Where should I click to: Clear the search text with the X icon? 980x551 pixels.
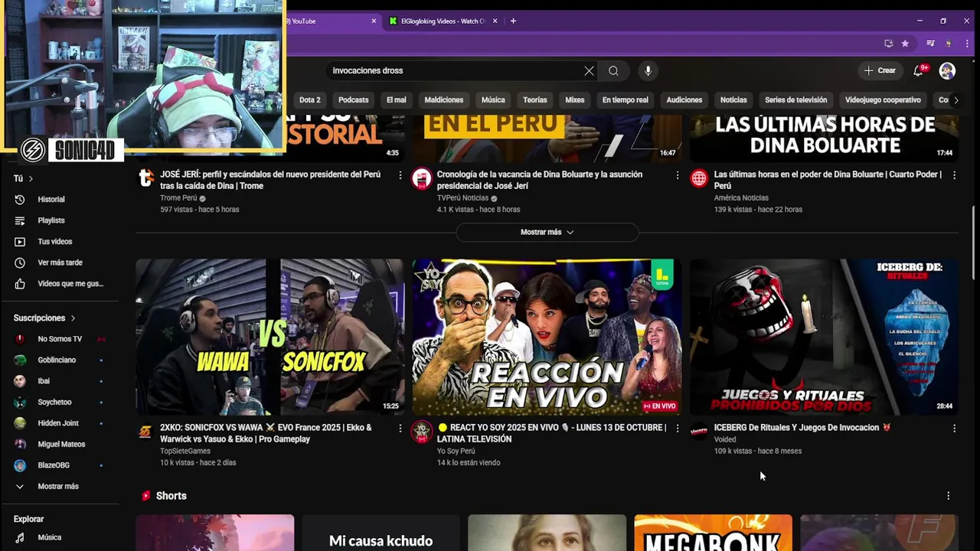coord(589,70)
